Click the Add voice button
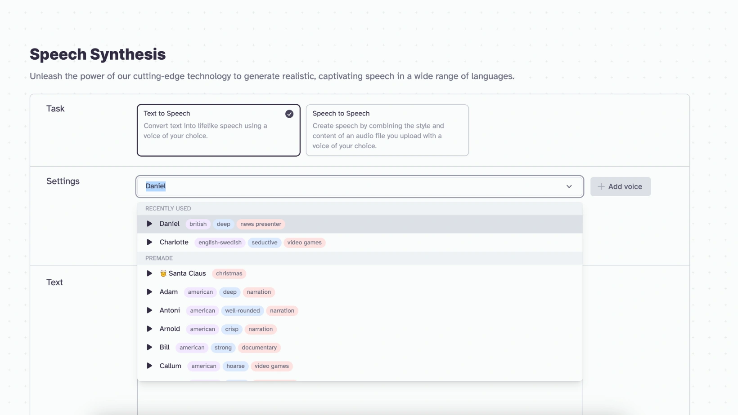The width and height of the screenshot is (738, 415). point(621,186)
